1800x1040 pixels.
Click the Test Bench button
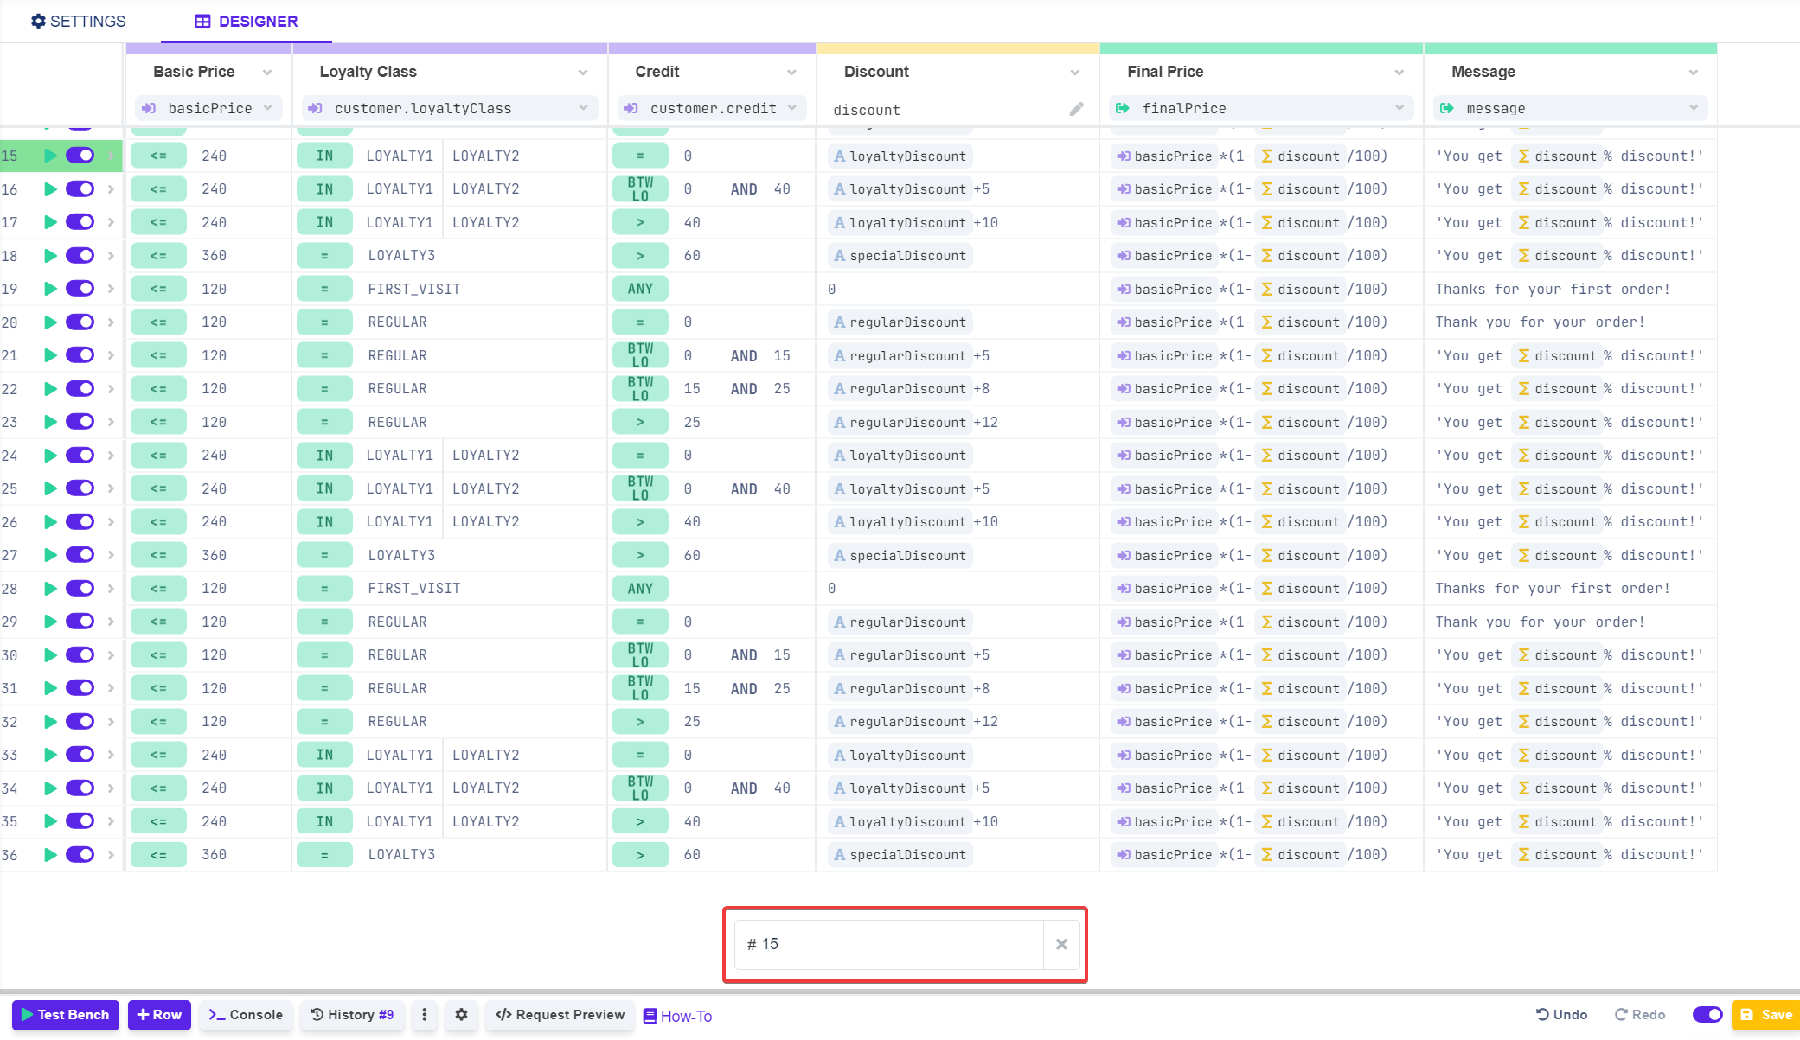(65, 1015)
